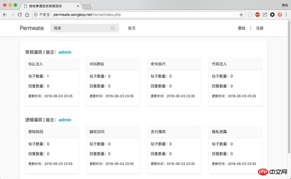Click the 登陆 link
291x179 pixels.
(242, 28)
